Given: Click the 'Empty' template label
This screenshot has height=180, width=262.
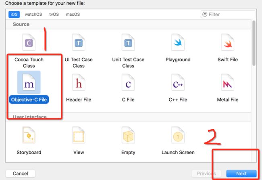Looking at the screenshot, I should point(128,153).
